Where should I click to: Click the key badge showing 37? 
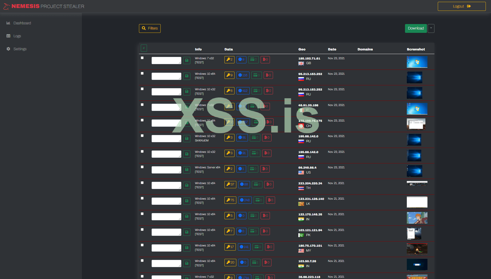230,184
